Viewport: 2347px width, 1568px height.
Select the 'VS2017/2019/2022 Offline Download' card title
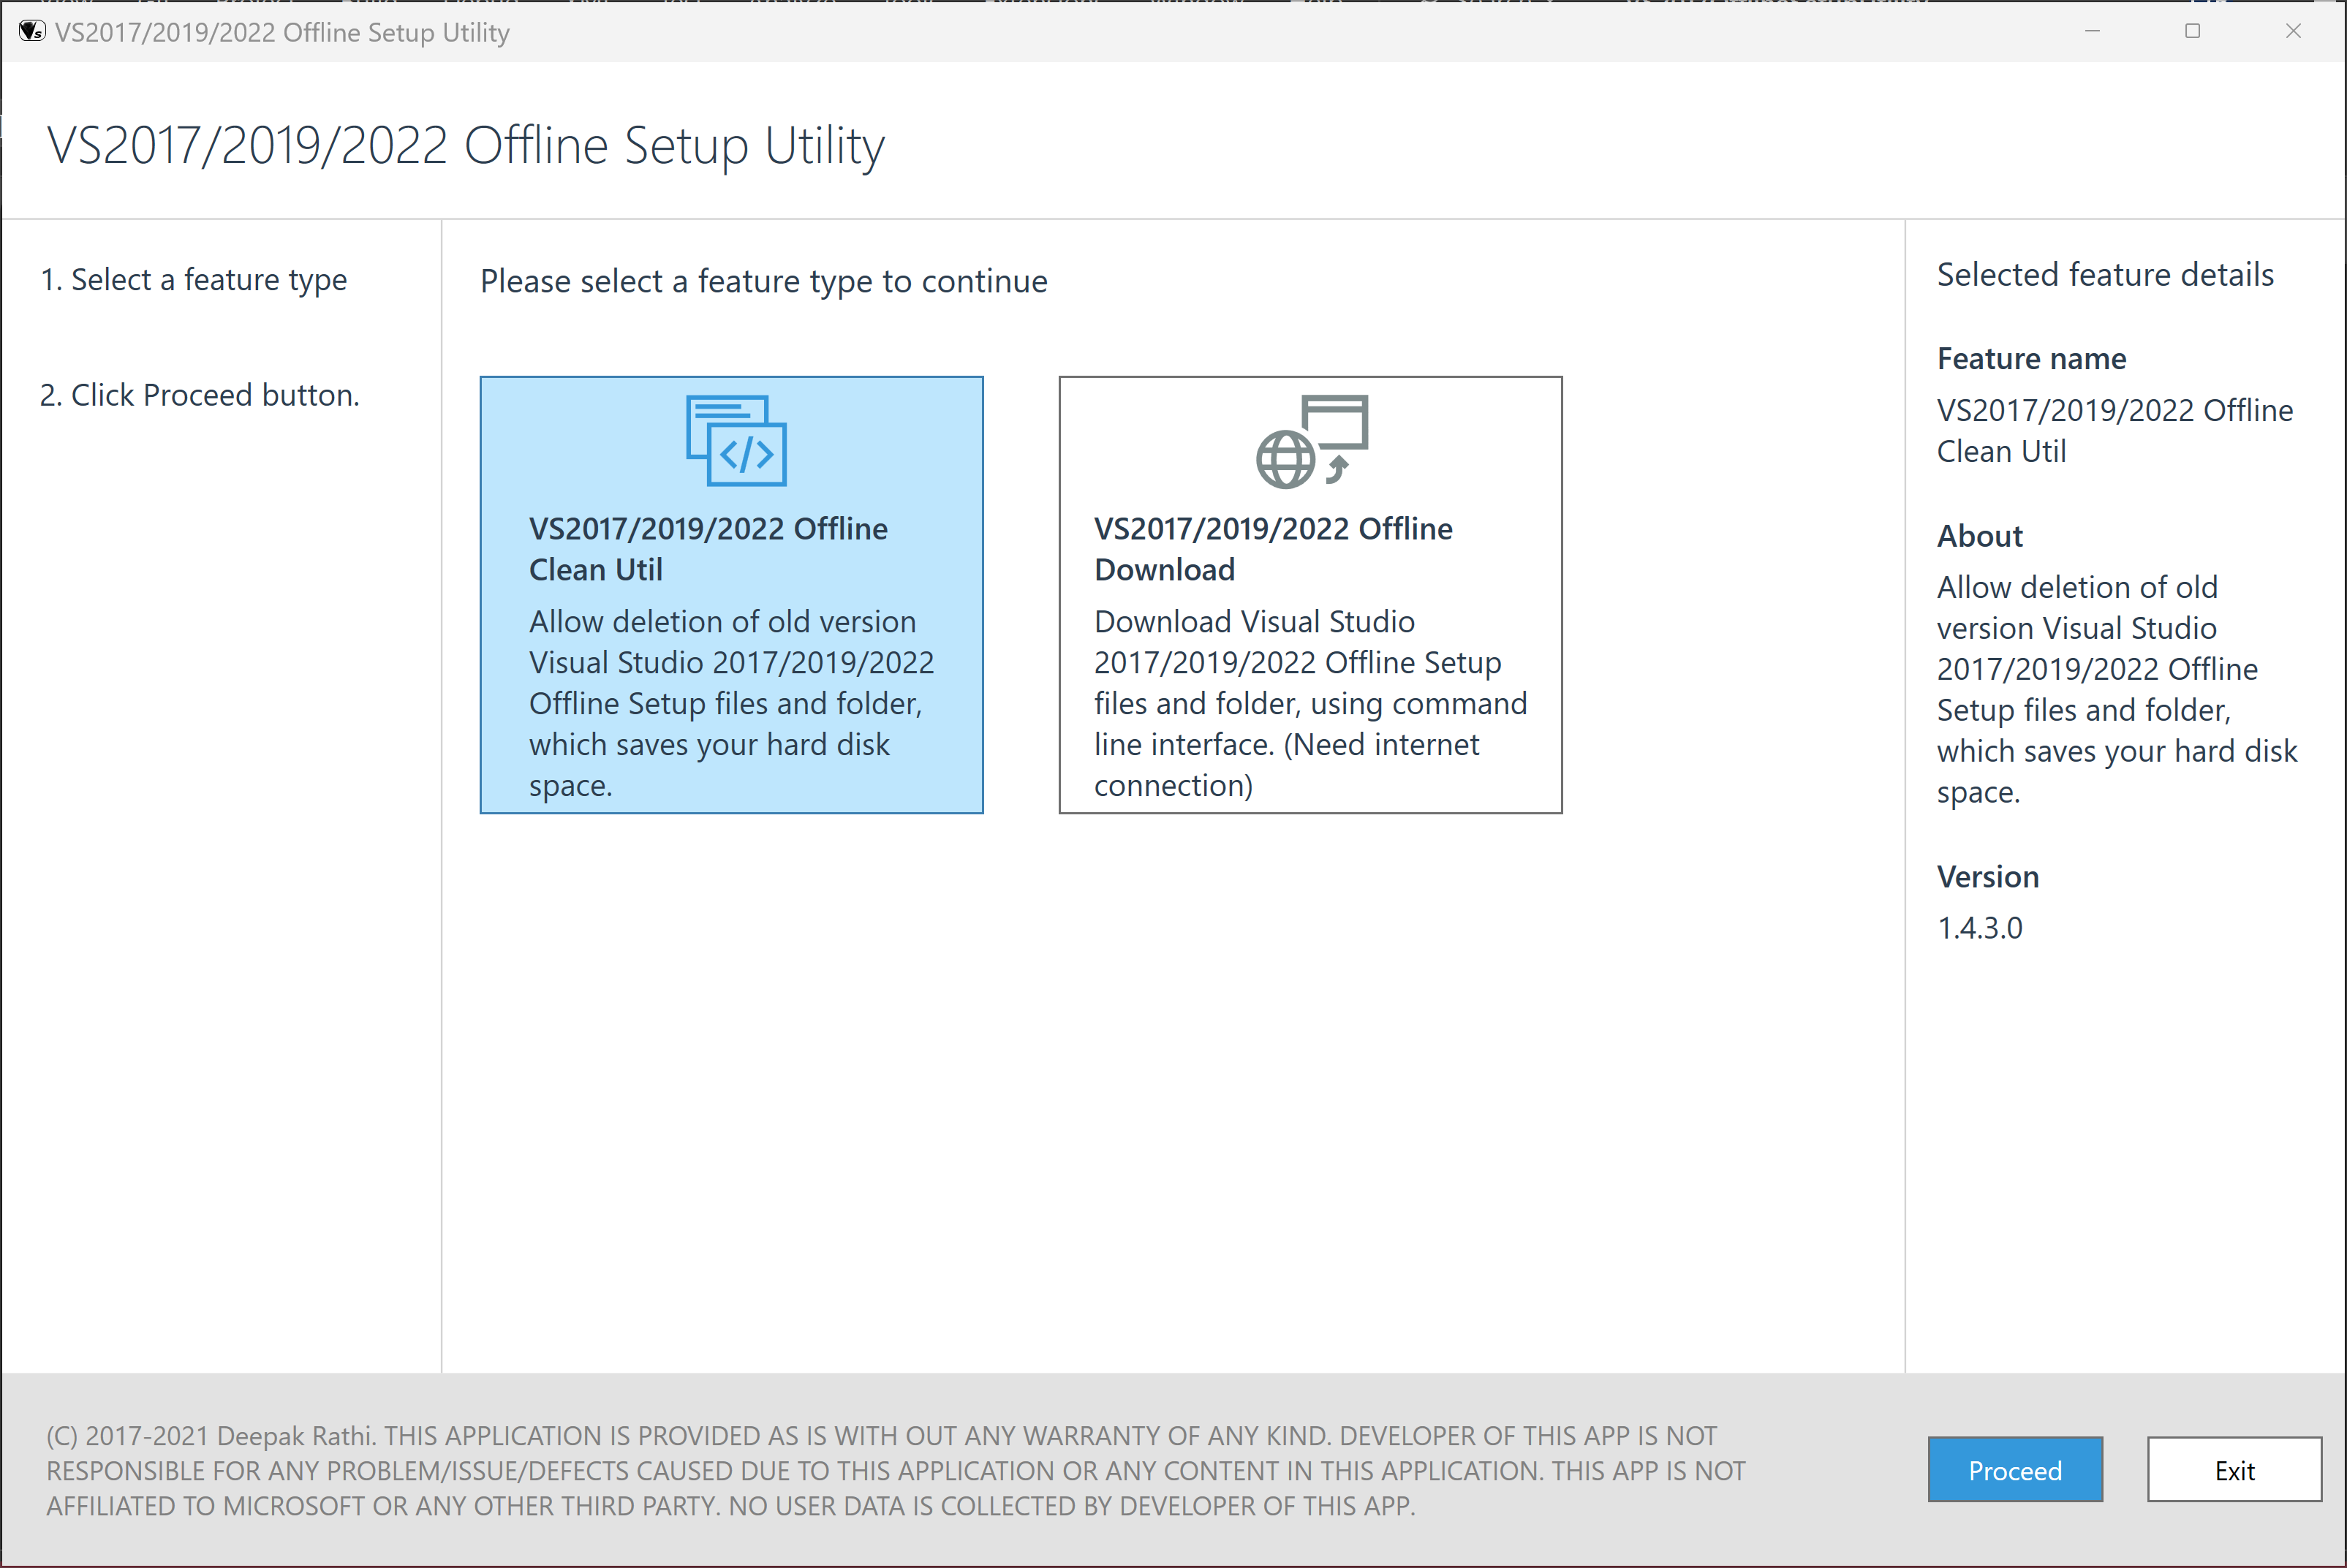pyautogui.click(x=1273, y=548)
